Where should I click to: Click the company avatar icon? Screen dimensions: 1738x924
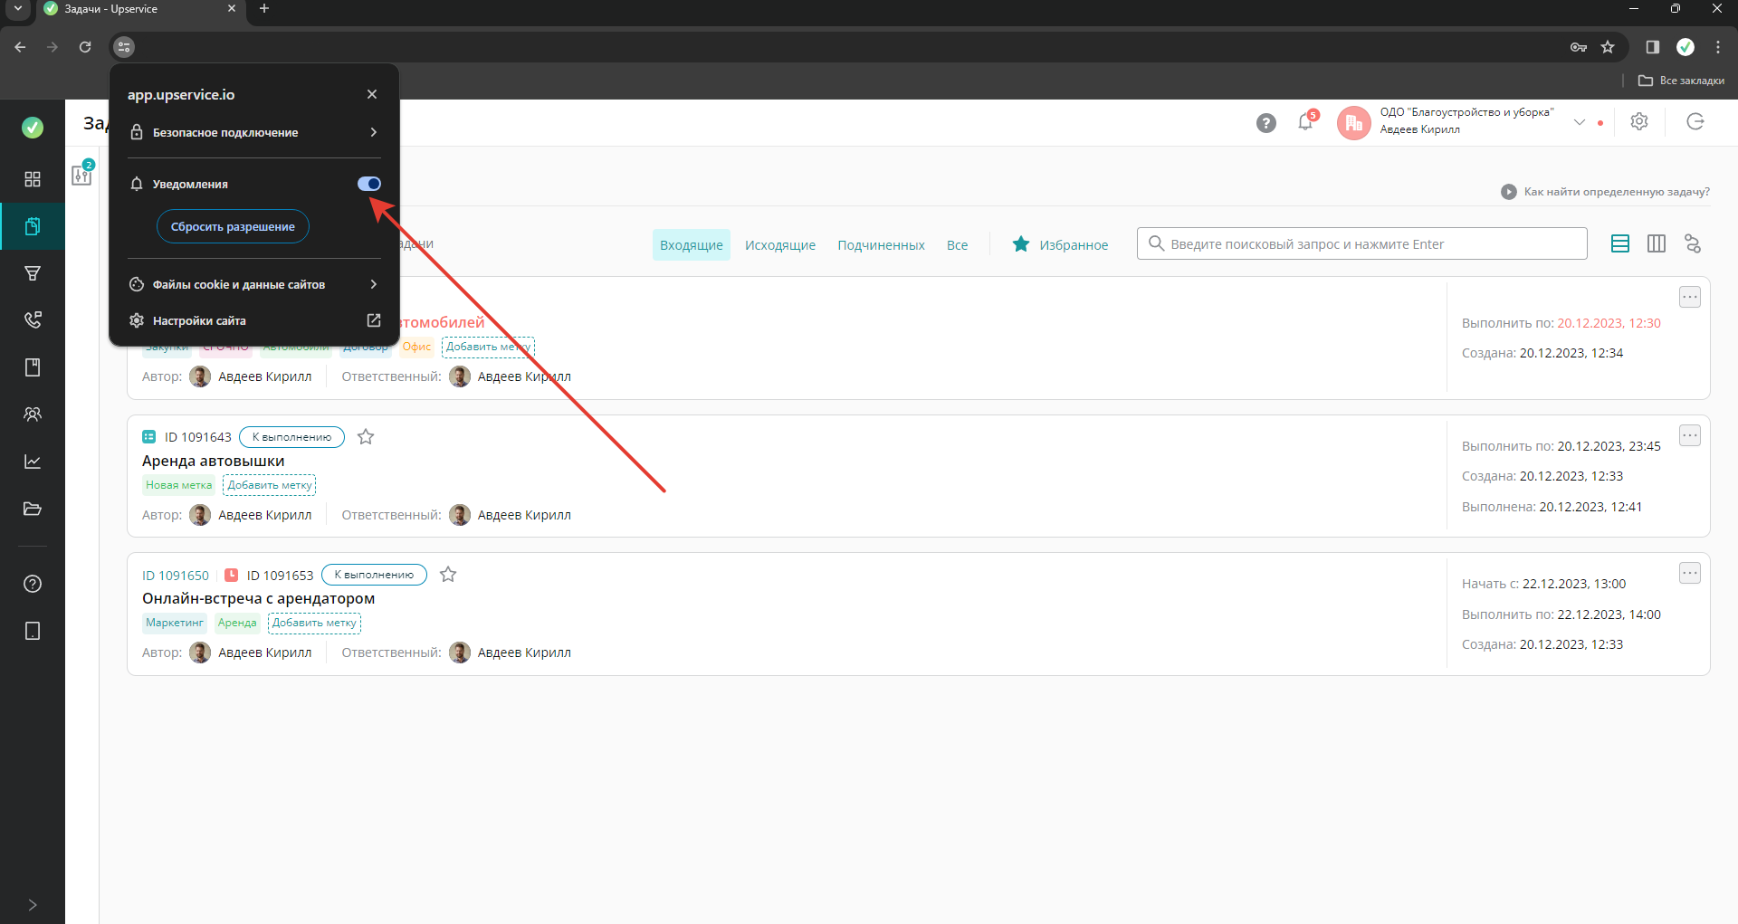pyautogui.click(x=1354, y=123)
